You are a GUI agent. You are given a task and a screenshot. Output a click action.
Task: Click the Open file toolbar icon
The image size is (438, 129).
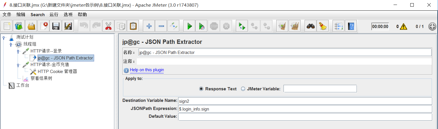pos(31,26)
